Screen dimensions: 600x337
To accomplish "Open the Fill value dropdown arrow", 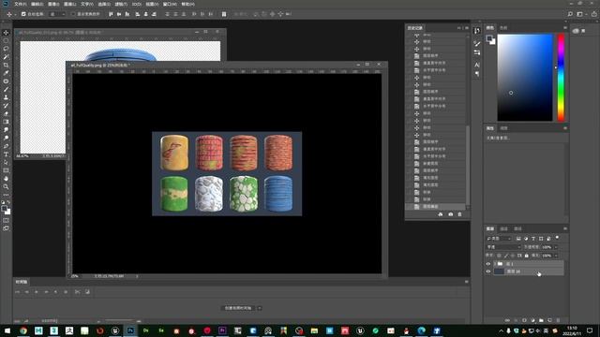I will coord(556,256).
